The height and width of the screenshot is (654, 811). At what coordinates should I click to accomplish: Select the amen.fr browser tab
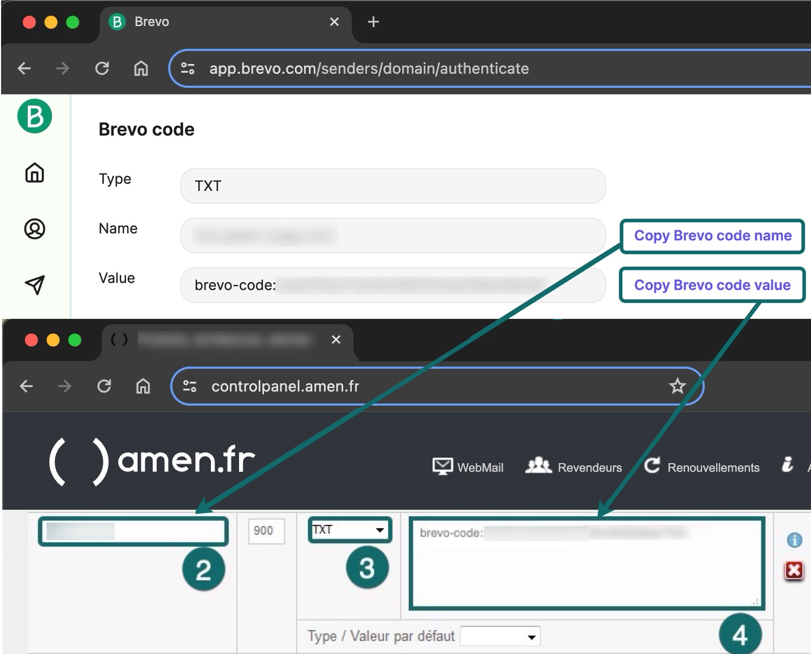(228, 341)
